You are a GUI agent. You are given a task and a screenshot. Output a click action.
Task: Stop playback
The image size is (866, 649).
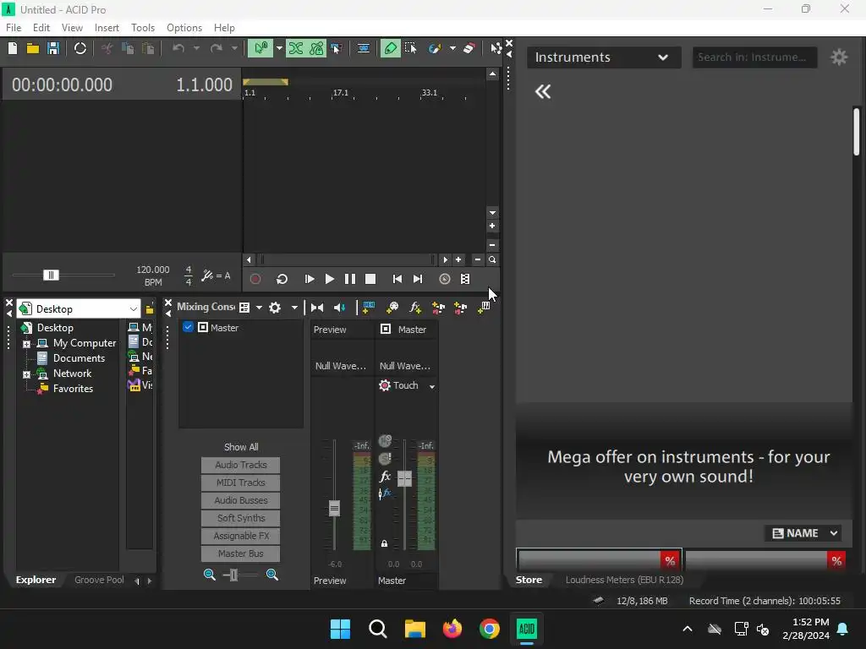pos(370,279)
